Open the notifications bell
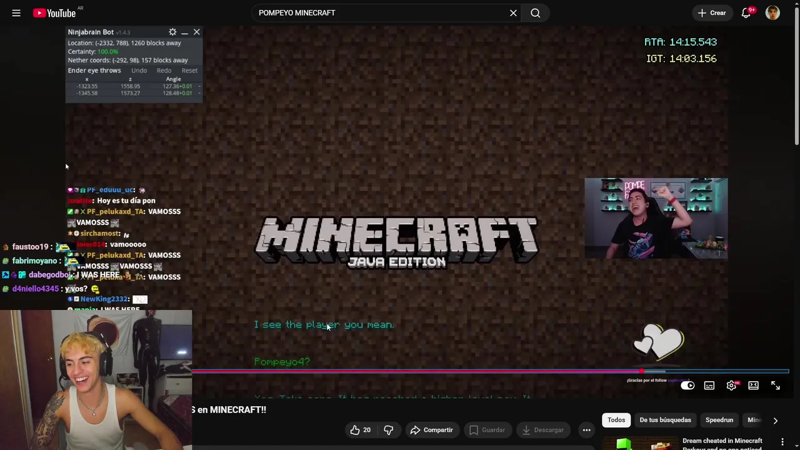 point(746,12)
